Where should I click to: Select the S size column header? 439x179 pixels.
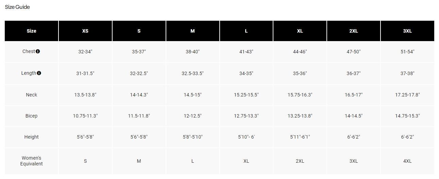pos(139,31)
